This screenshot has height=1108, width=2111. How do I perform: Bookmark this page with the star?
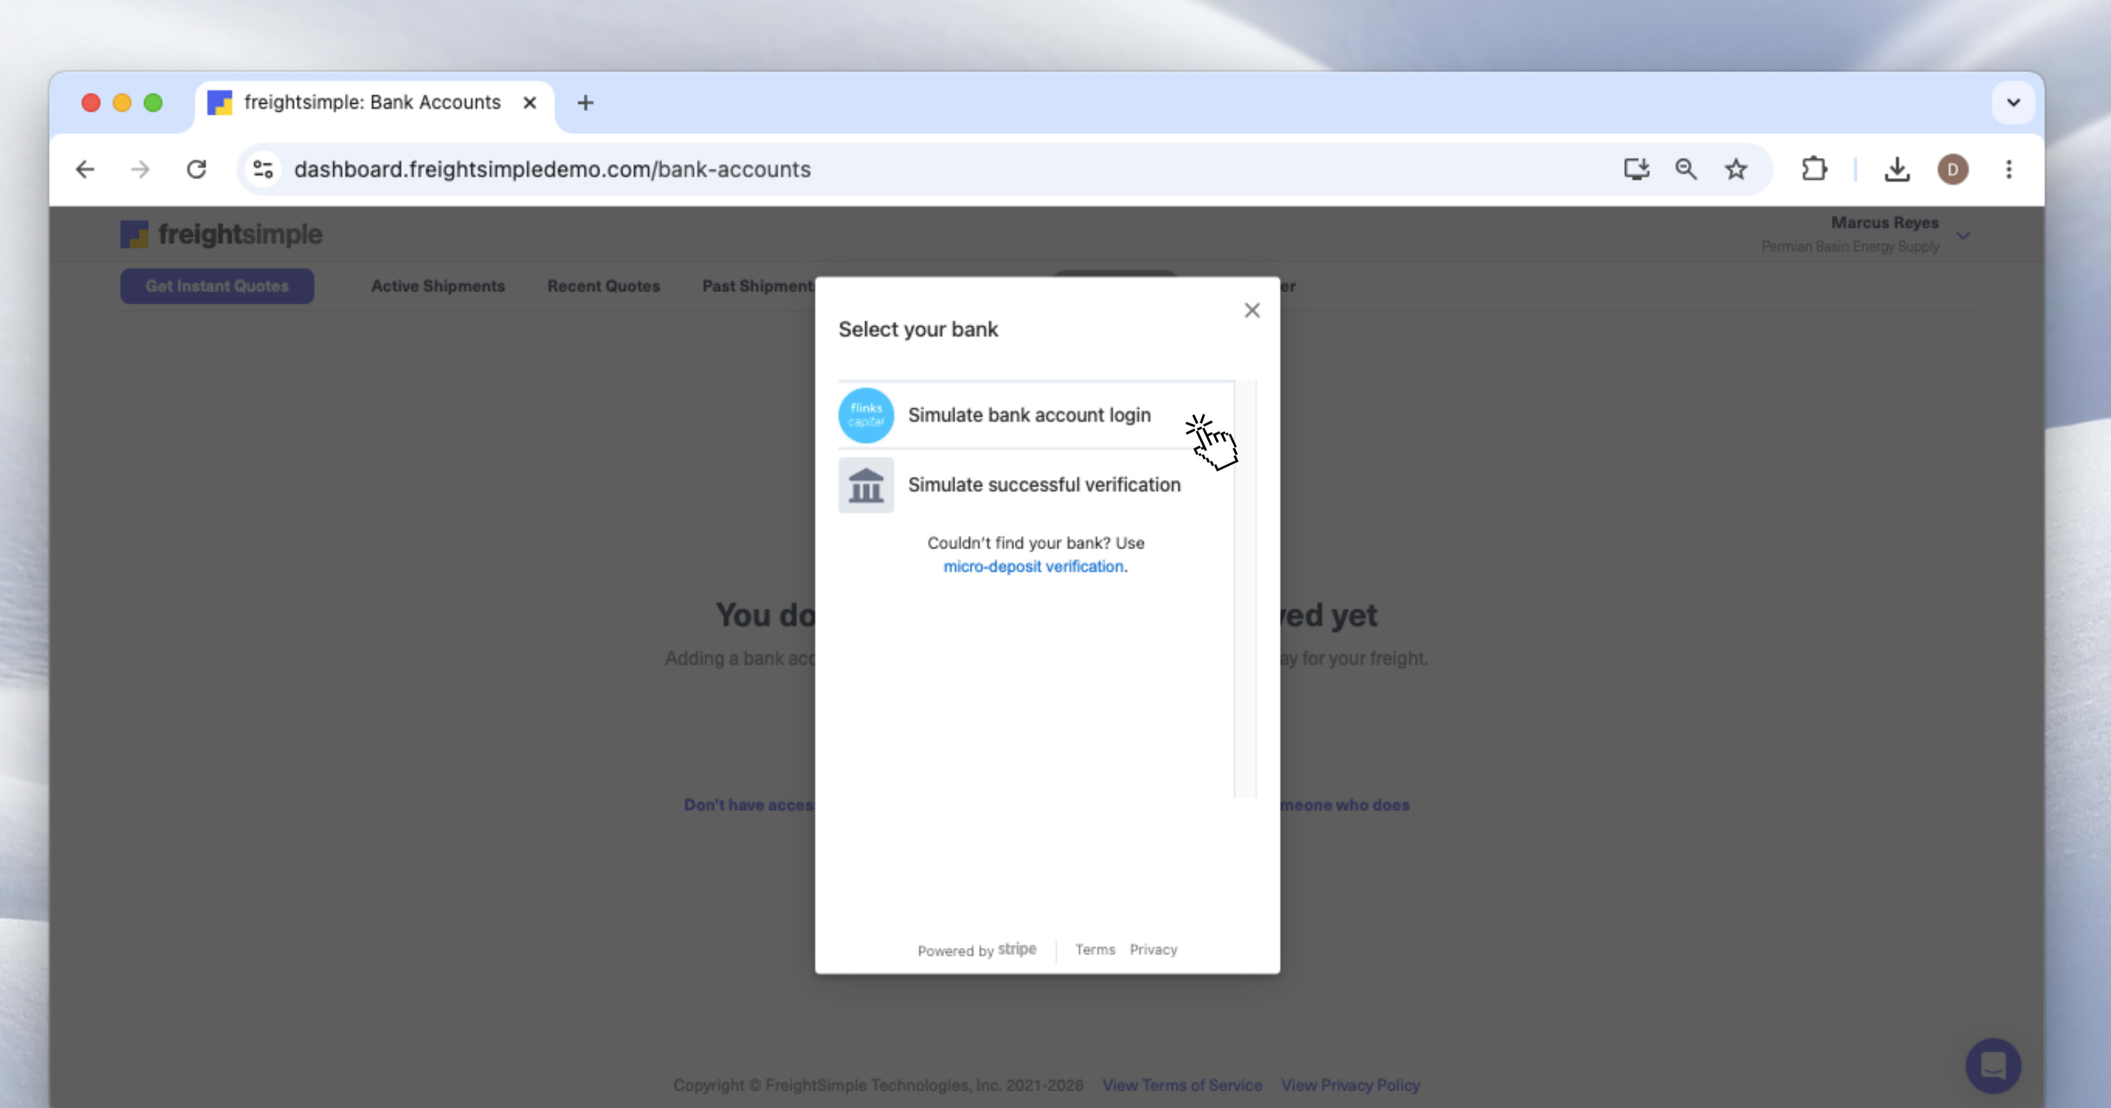click(x=1736, y=169)
